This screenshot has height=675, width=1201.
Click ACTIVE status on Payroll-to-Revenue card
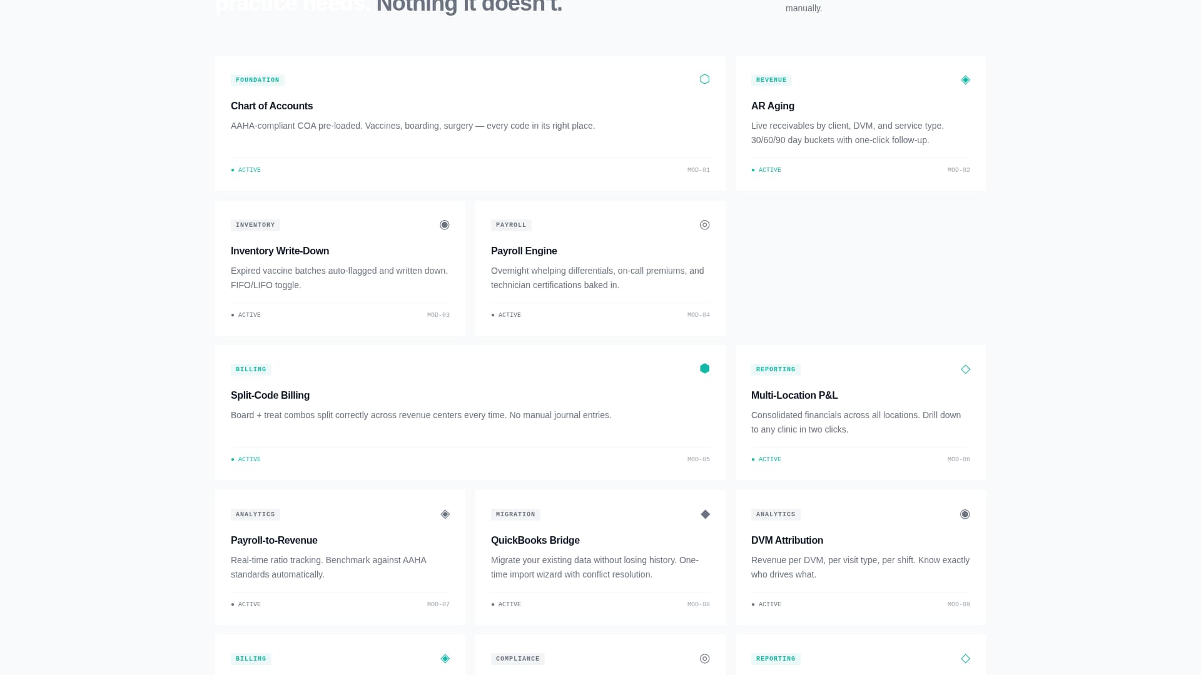[246, 604]
